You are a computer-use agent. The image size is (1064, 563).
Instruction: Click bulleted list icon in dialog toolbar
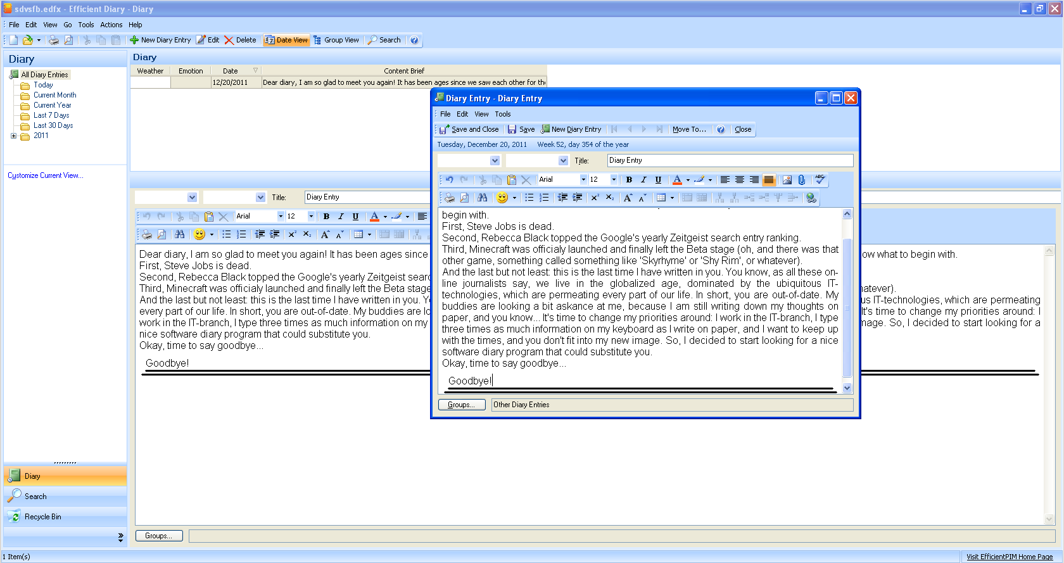[x=529, y=198]
